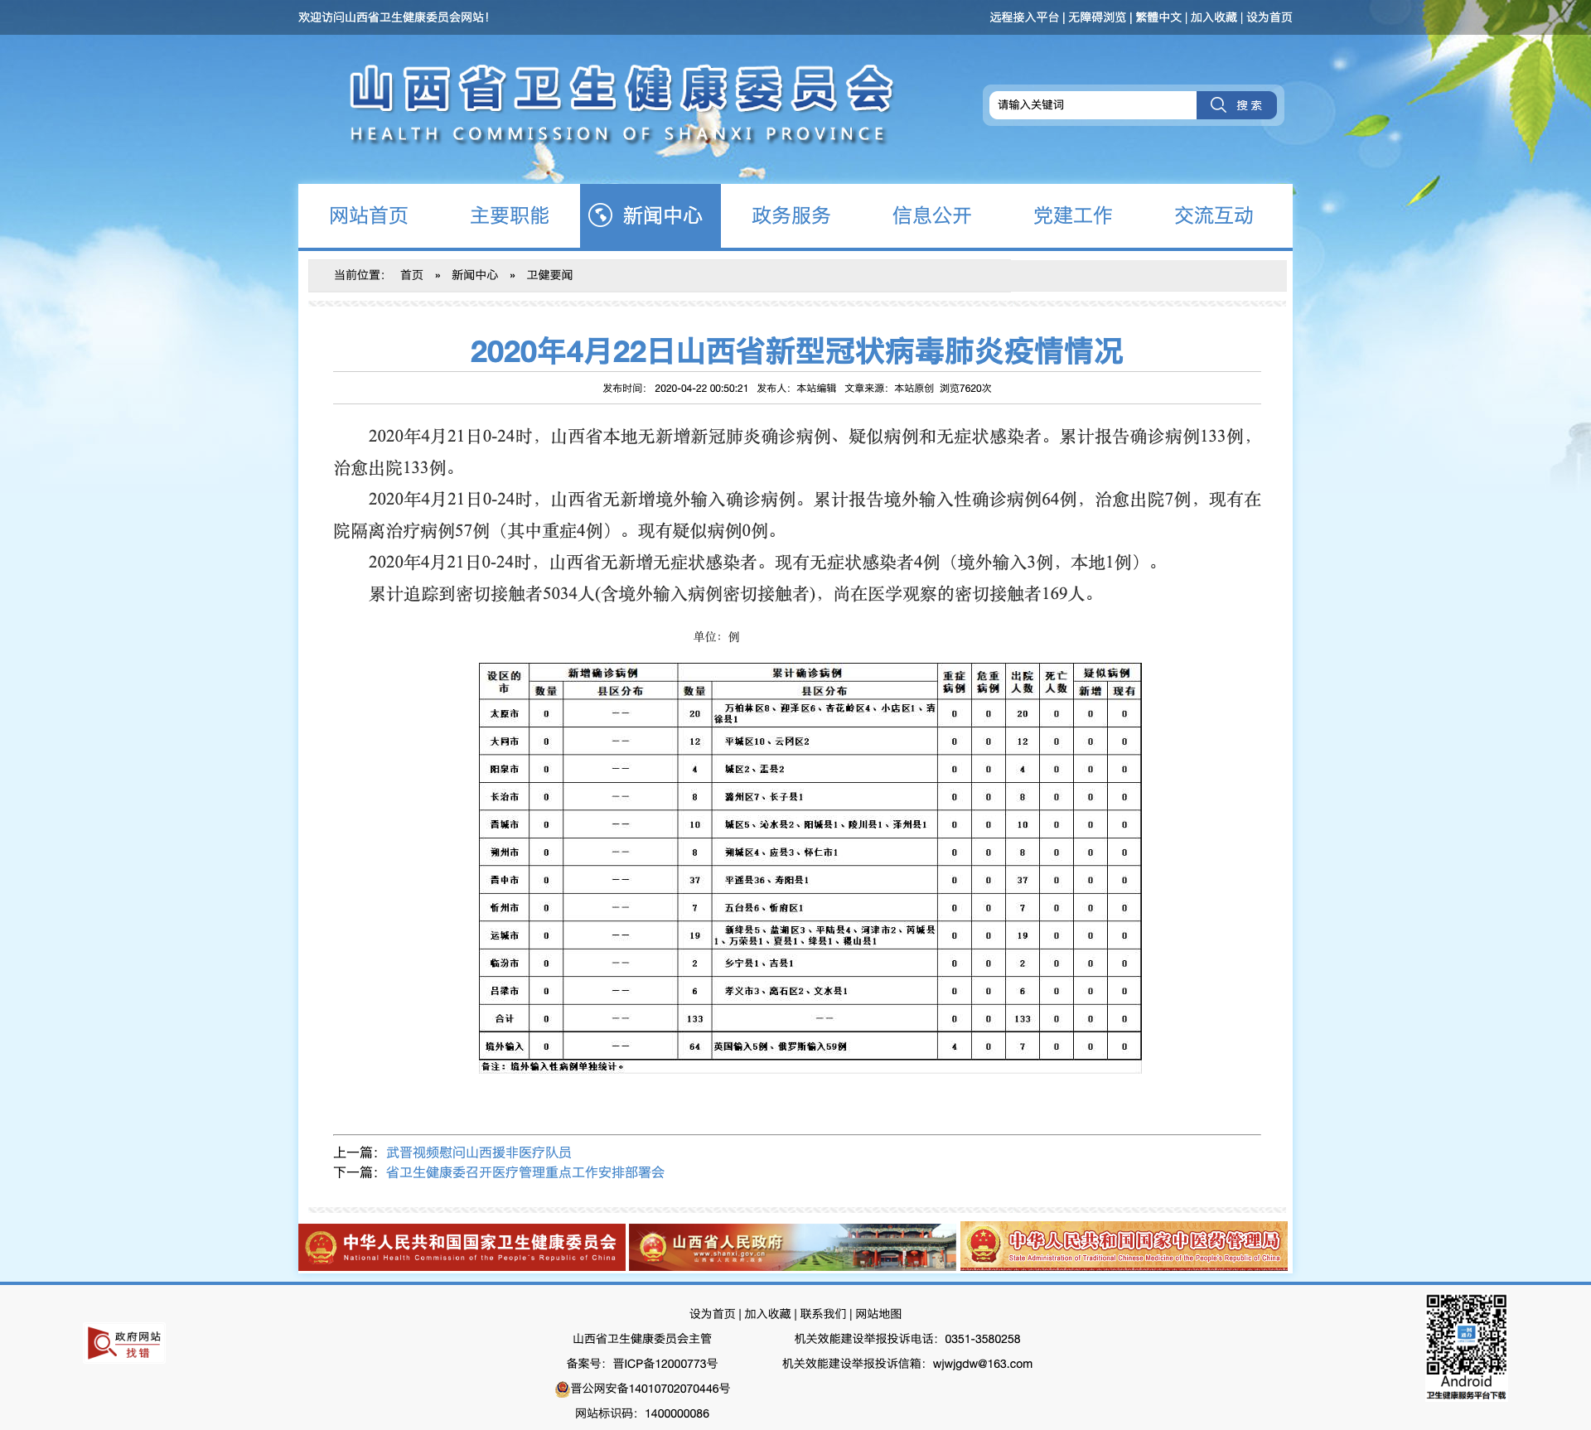Click the Shanxi Health Commission logo title
The width and height of the screenshot is (1591, 1430).
tap(621, 104)
